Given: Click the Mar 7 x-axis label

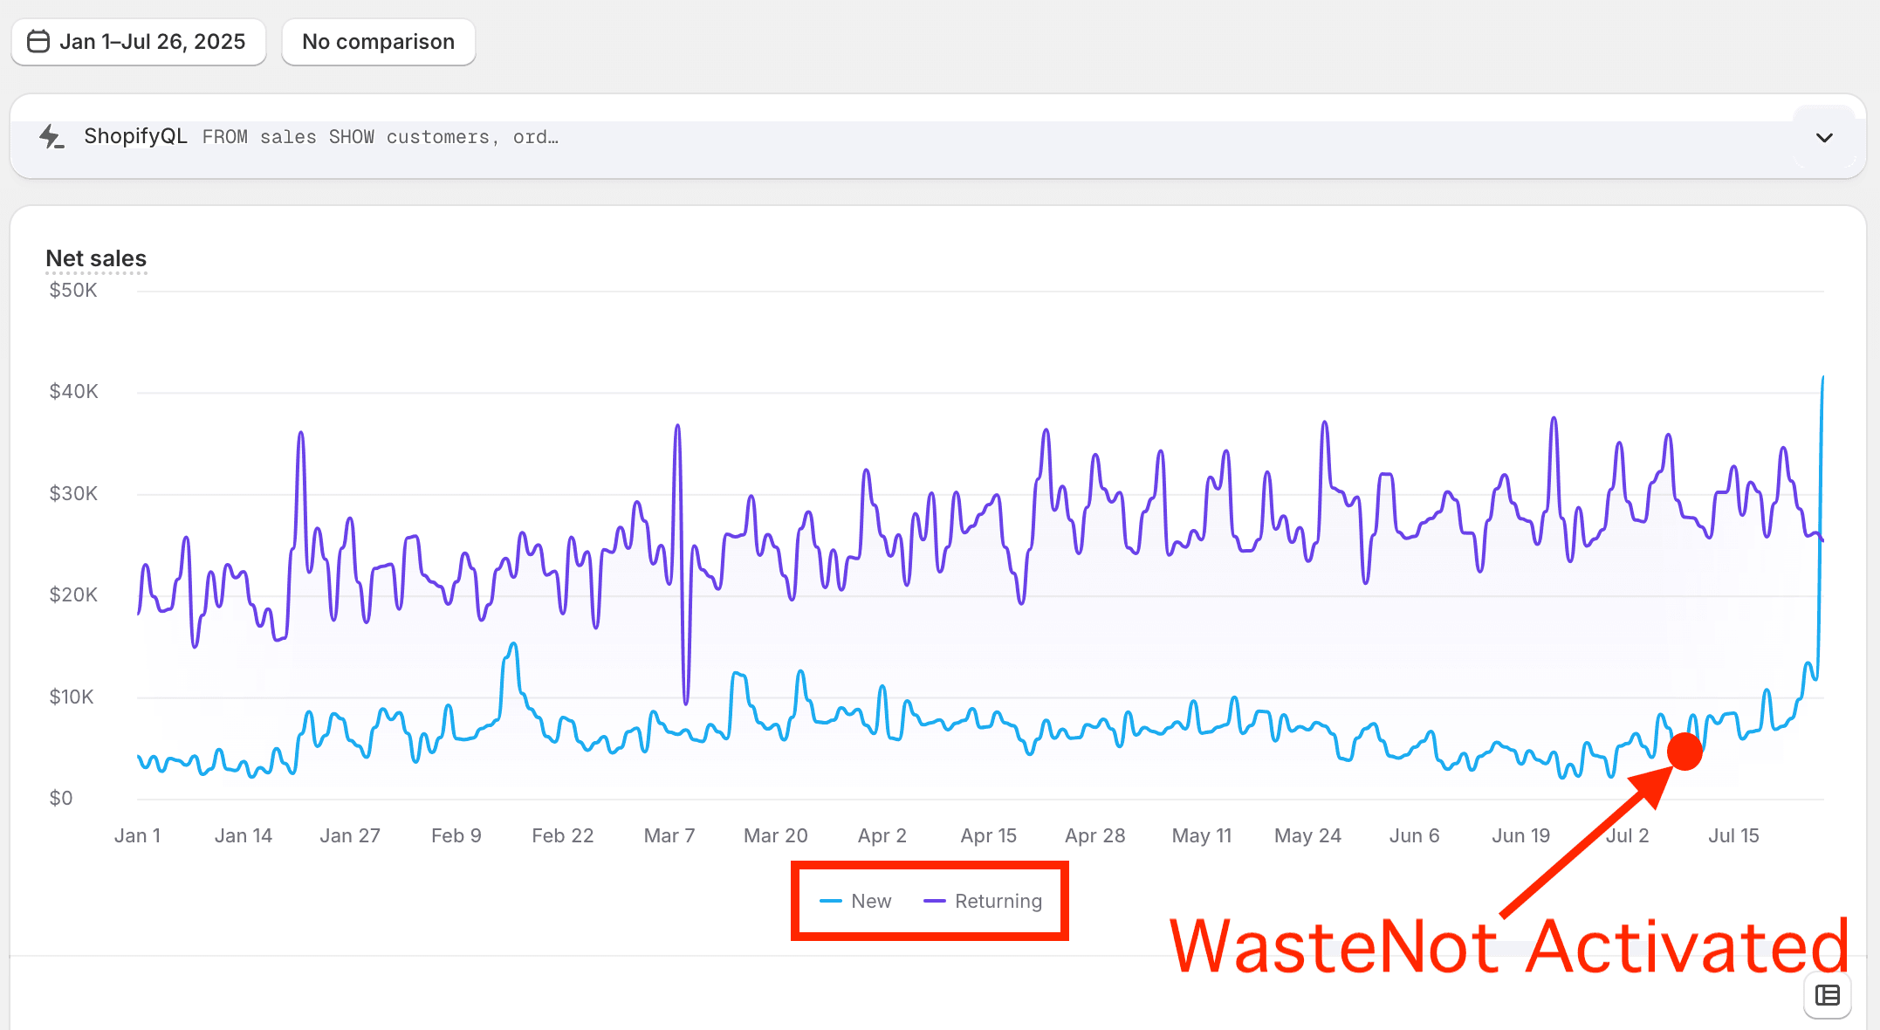Looking at the screenshot, I should pyautogui.click(x=669, y=836).
